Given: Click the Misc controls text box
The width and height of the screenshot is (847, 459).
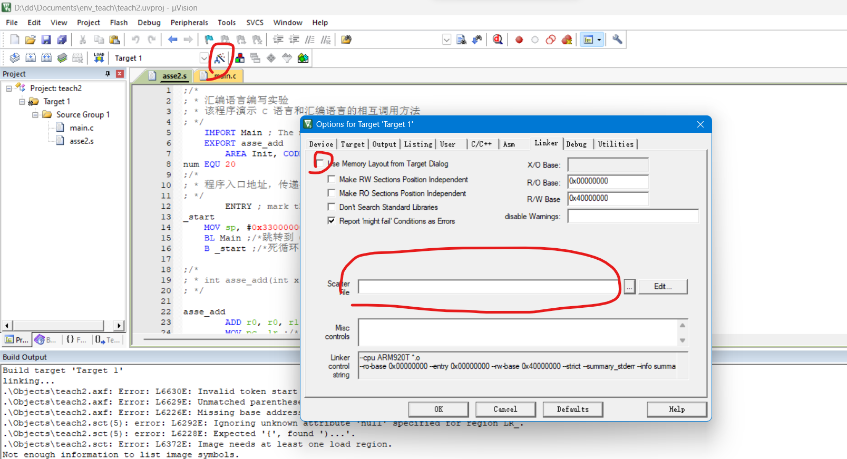Looking at the screenshot, I should pos(518,333).
